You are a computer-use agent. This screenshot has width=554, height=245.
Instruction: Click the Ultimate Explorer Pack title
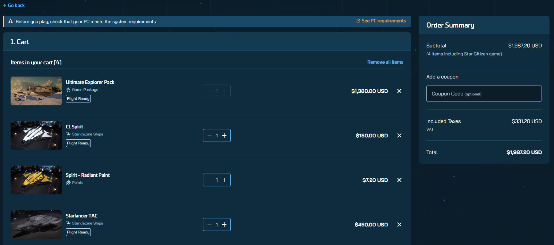[x=90, y=82]
